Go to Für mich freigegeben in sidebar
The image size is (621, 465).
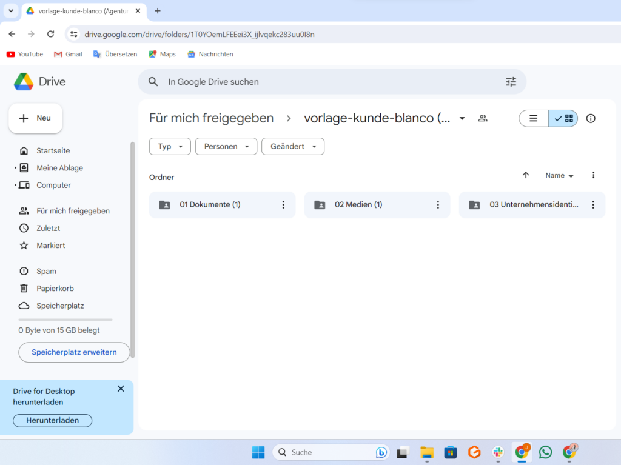click(73, 211)
